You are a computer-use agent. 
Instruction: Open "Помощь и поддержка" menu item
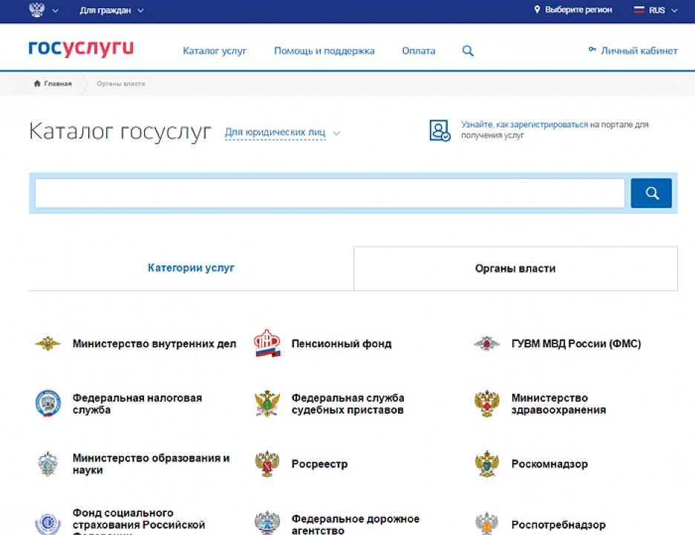[x=324, y=51]
